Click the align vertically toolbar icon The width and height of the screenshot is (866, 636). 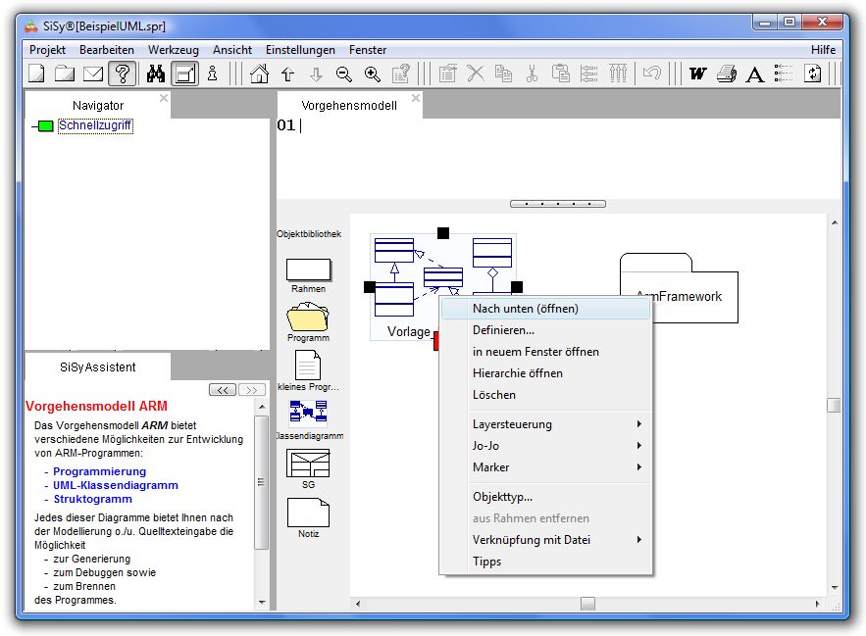[x=618, y=73]
